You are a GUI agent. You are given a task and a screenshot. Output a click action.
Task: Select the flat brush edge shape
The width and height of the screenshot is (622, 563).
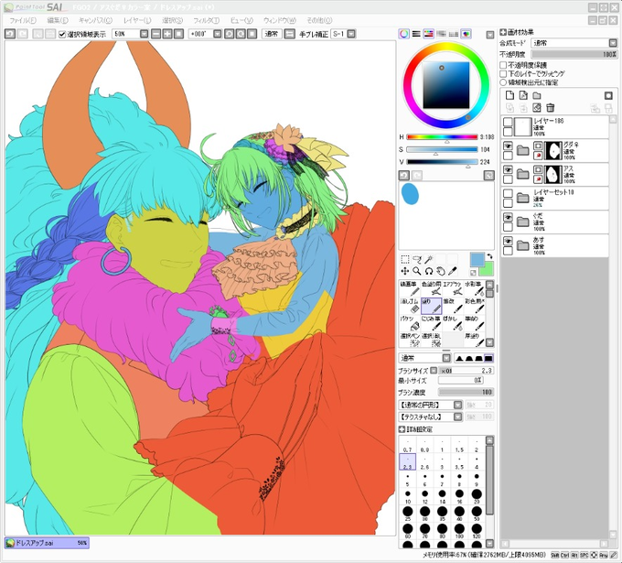pos(488,358)
